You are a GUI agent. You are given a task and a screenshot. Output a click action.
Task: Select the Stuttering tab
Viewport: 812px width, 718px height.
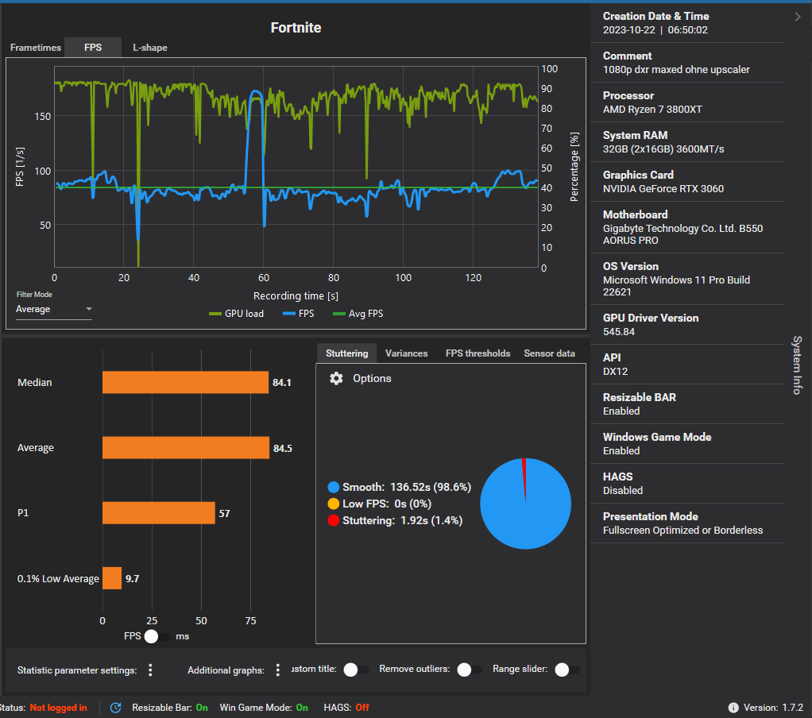(x=347, y=353)
